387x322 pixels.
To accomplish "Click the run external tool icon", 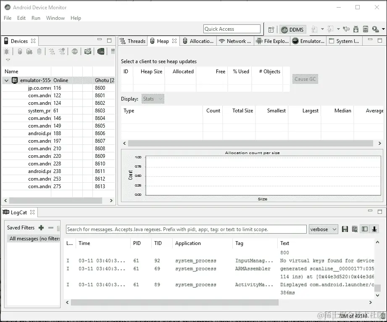I will 375,29.
